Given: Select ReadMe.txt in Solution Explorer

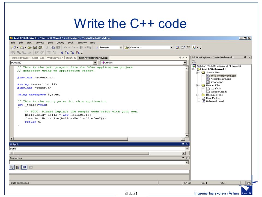Looking at the screenshot, I should click(x=213, y=98).
